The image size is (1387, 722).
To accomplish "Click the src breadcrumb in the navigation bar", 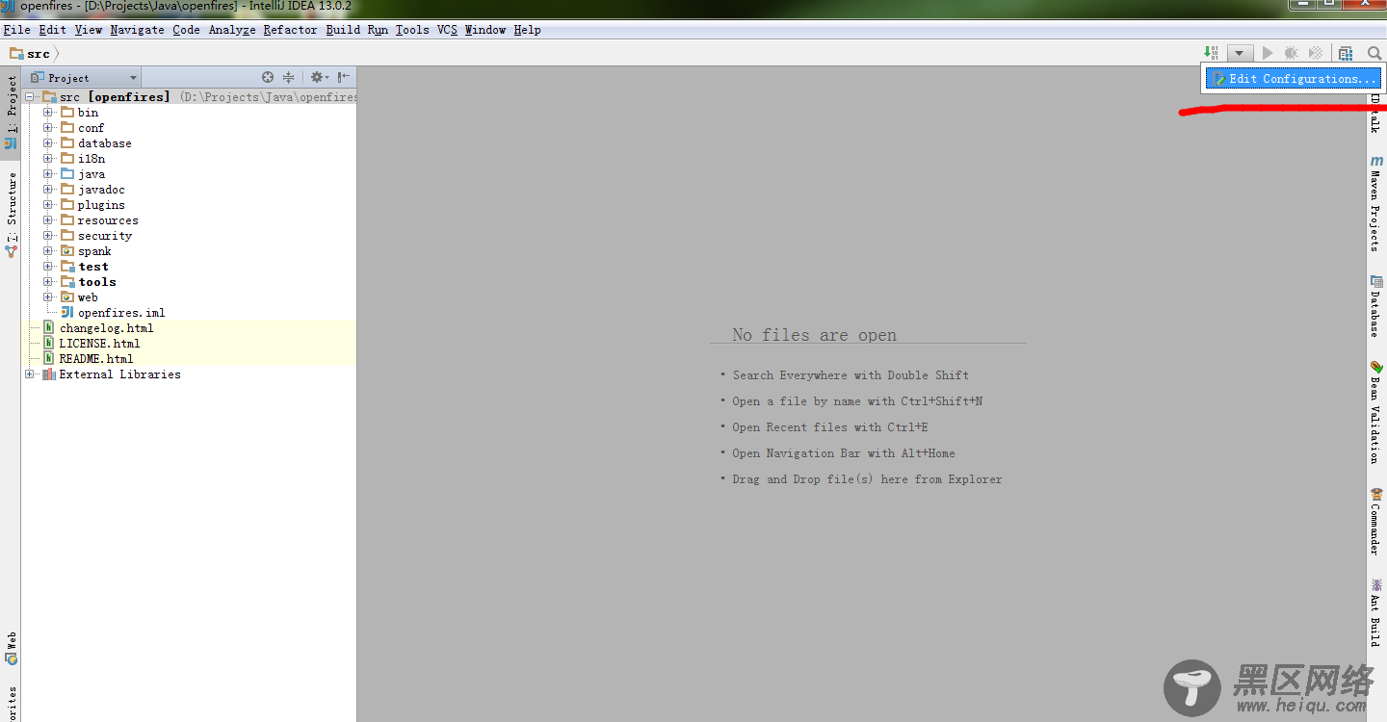I will [31, 54].
